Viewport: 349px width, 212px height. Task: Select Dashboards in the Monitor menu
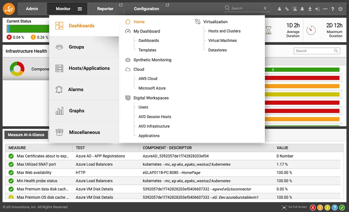(84, 25)
